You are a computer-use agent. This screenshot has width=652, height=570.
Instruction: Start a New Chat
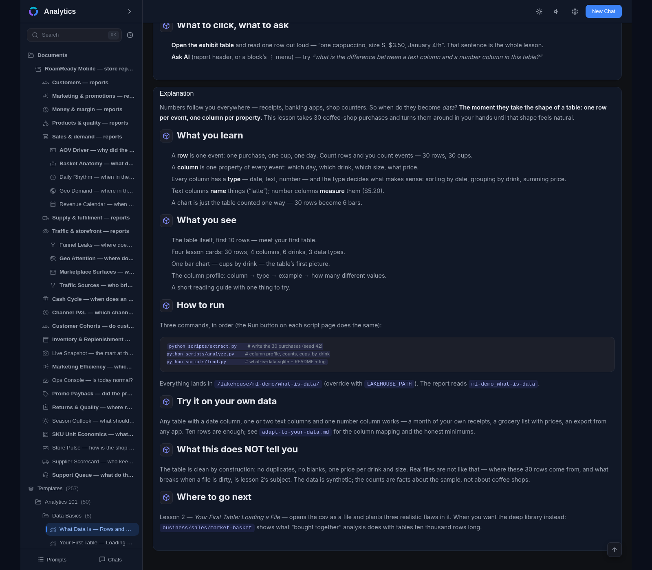[604, 11]
